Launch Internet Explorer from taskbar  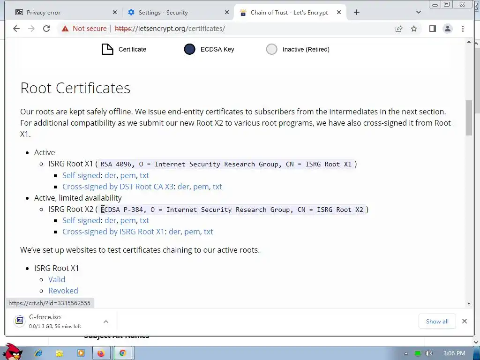(x=38, y=353)
